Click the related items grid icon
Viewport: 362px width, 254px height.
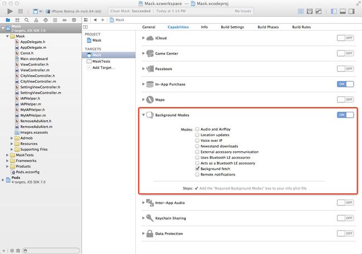(86, 20)
